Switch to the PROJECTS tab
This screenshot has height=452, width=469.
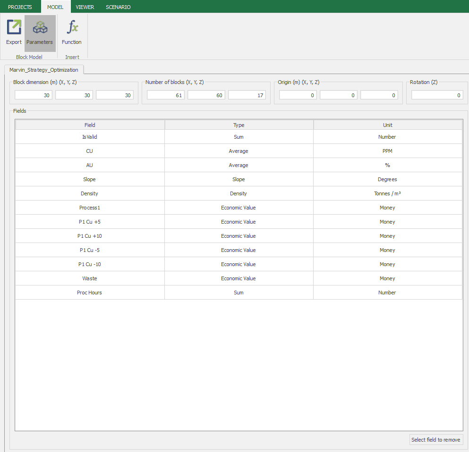[x=20, y=7]
